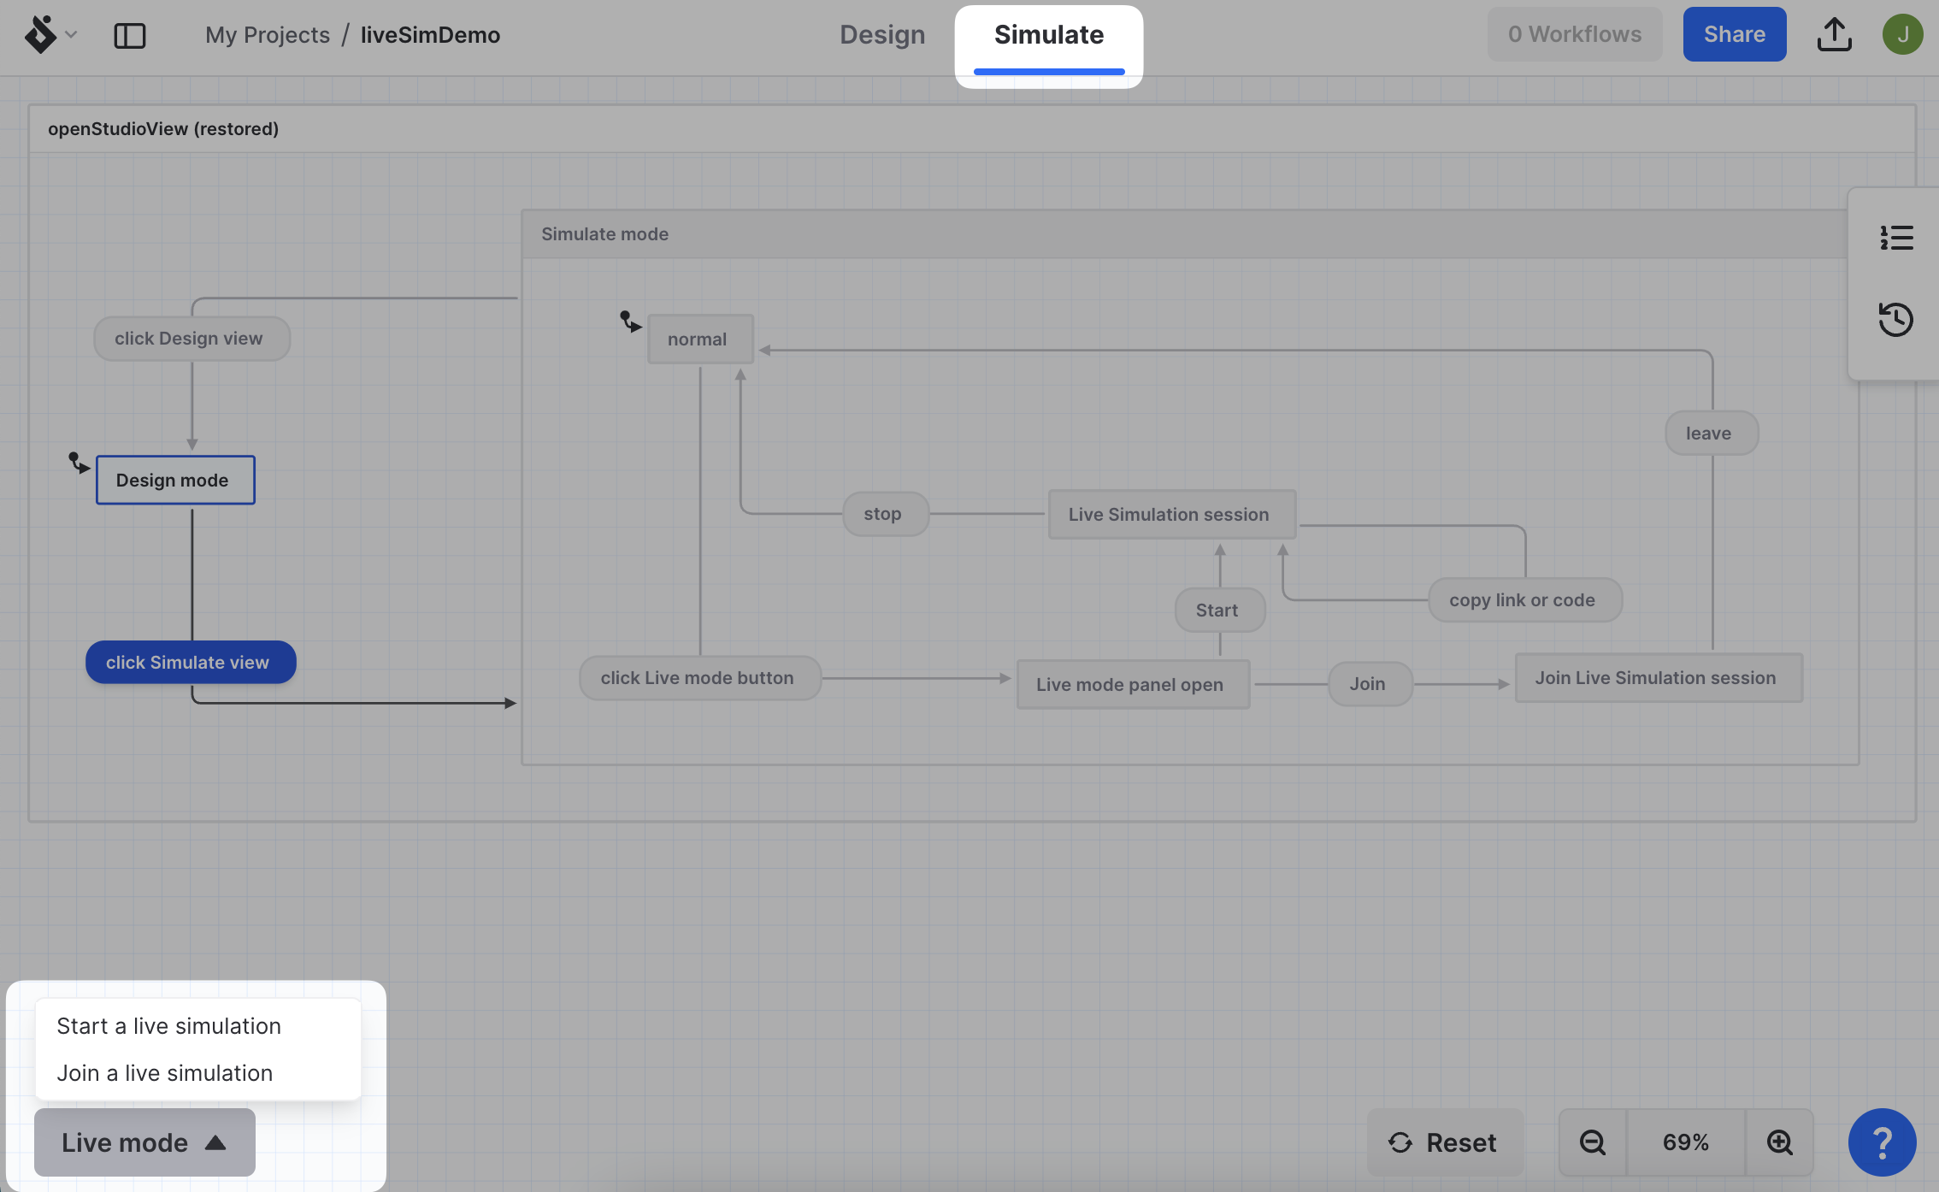Click the 69% zoom level display
This screenshot has width=1939, height=1192.
(1686, 1142)
